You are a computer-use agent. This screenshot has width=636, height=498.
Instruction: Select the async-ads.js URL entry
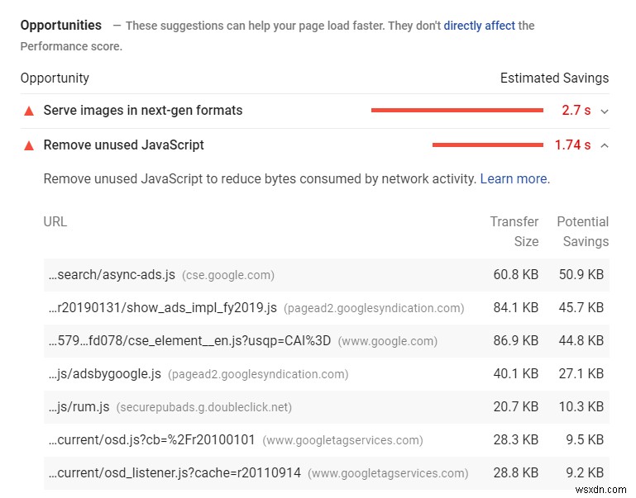[112, 274]
